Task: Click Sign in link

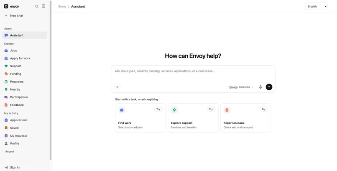Action: tap(25, 167)
